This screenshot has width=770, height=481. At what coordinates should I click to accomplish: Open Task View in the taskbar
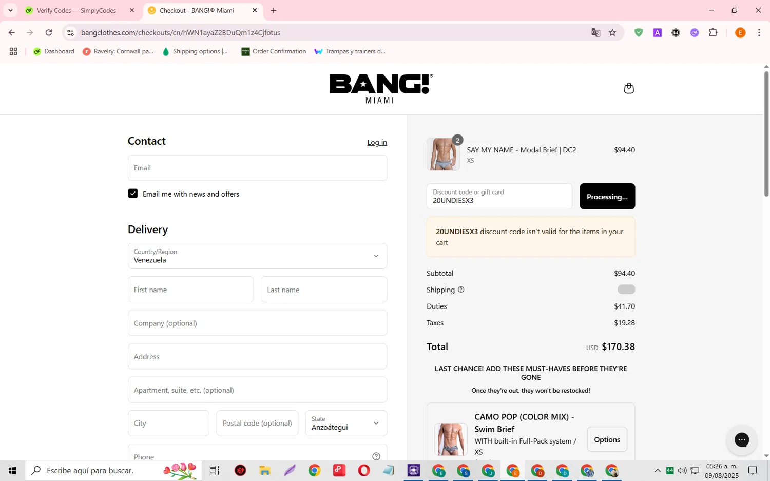tap(215, 470)
